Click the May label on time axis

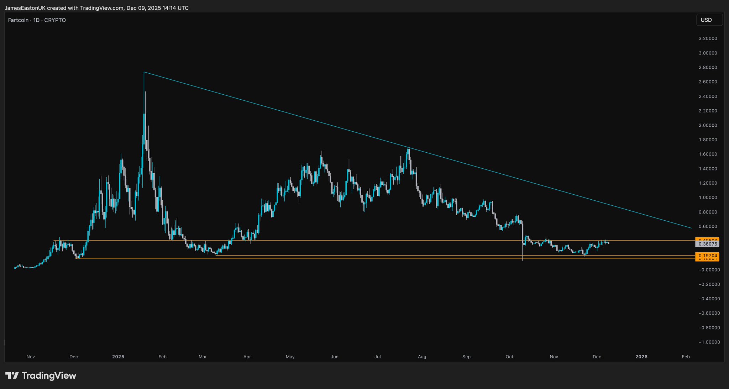click(290, 357)
